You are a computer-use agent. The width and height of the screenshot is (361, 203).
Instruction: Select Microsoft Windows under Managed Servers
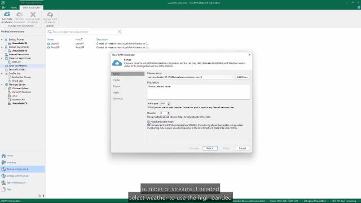pyautogui.click(x=21, y=92)
